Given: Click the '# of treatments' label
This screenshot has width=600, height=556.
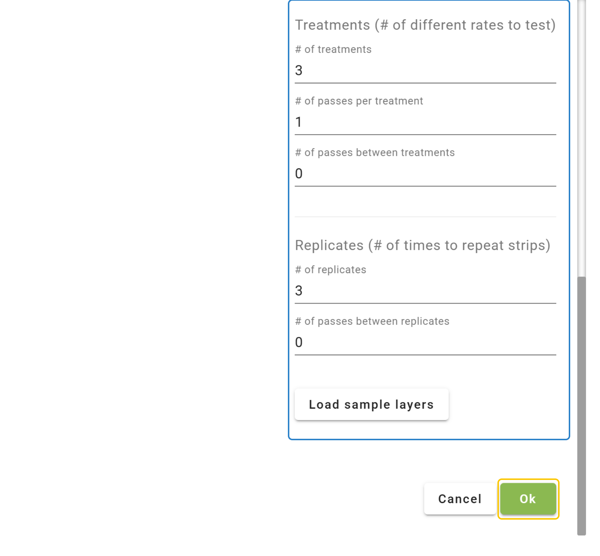Looking at the screenshot, I should [x=333, y=49].
